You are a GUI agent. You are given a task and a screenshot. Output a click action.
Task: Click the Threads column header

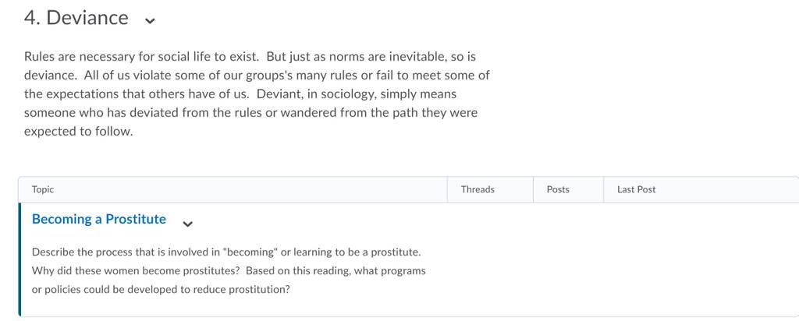pyautogui.click(x=478, y=189)
